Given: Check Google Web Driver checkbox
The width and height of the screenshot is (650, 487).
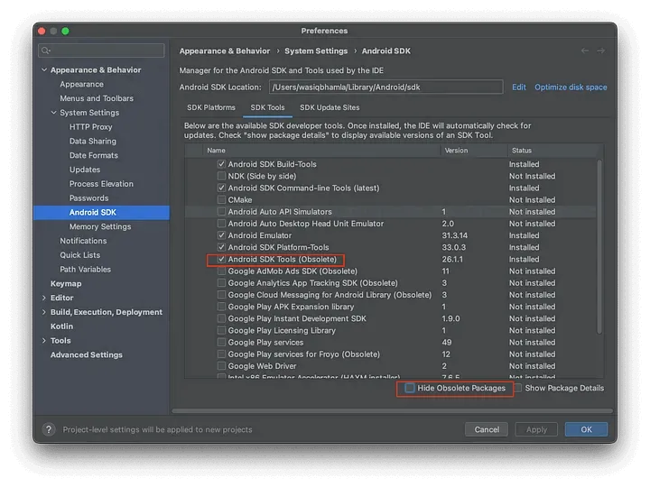Looking at the screenshot, I should point(221,366).
